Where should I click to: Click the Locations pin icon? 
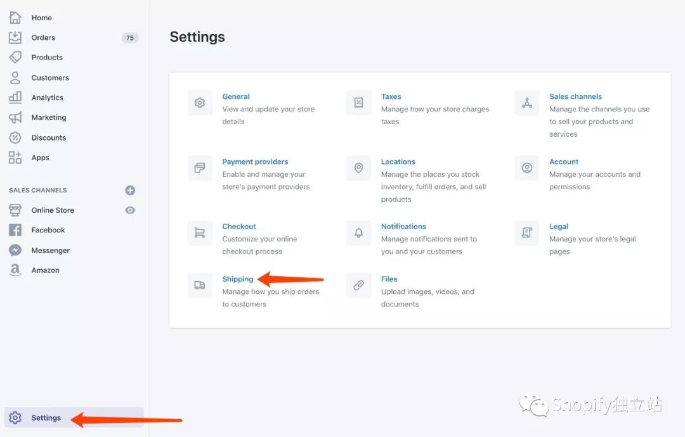click(x=358, y=168)
